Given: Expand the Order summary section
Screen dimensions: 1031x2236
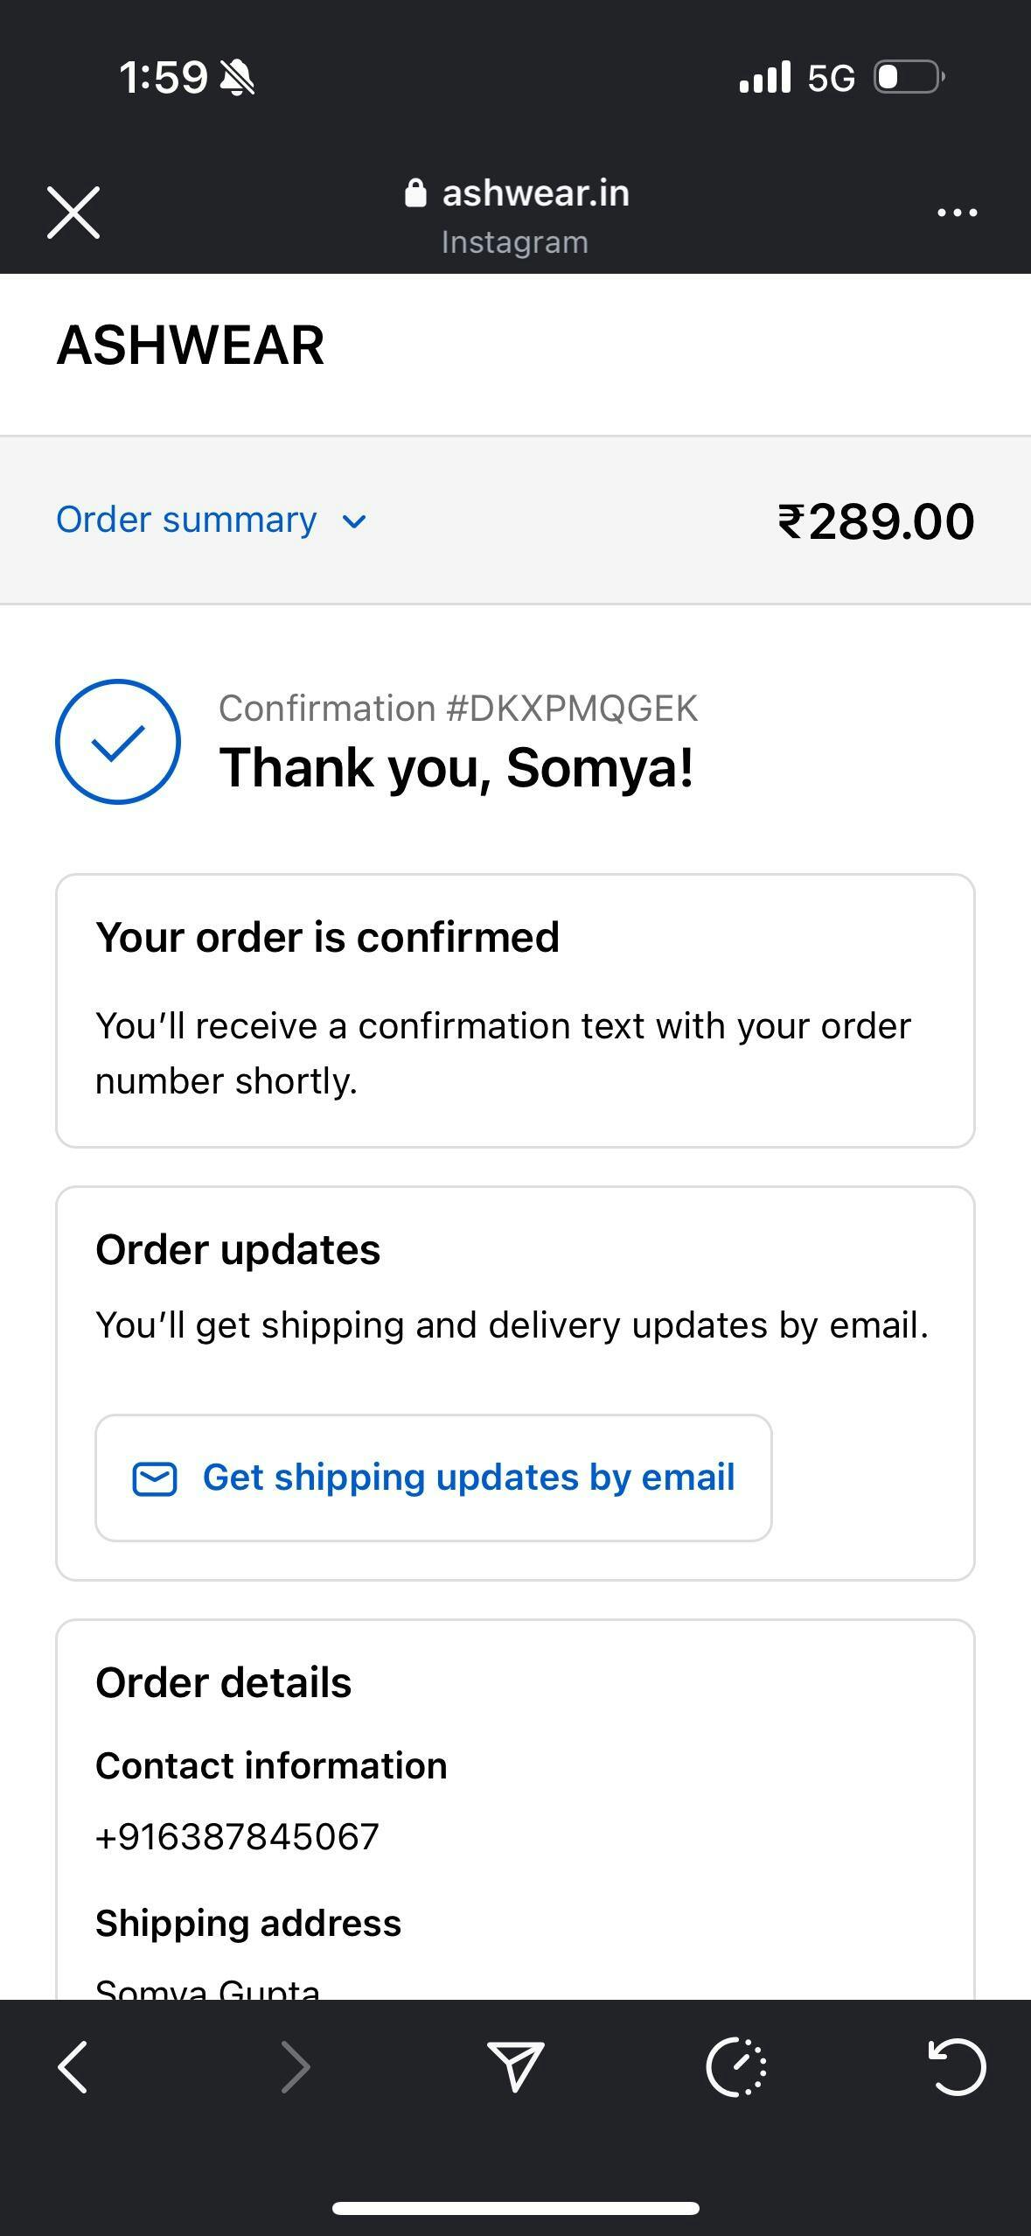Looking at the screenshot, I should pyautogui.click(x=186, y=520).
